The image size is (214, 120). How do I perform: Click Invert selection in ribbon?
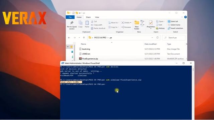[175, 28]
